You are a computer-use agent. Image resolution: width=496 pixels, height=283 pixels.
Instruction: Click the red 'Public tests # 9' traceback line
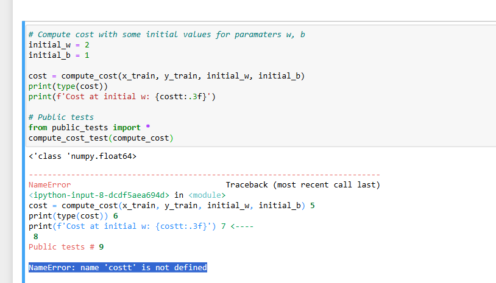pyautogui.click(x=66, y=247)
